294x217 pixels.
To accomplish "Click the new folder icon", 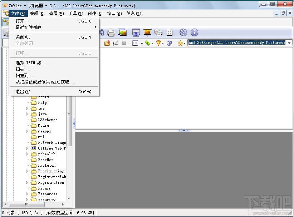I will point(107,42).
